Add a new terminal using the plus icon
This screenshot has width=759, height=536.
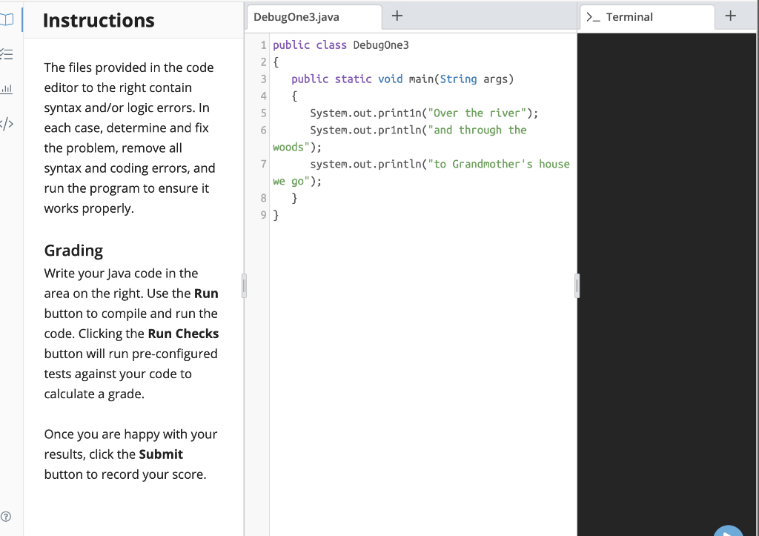[730, 15]
